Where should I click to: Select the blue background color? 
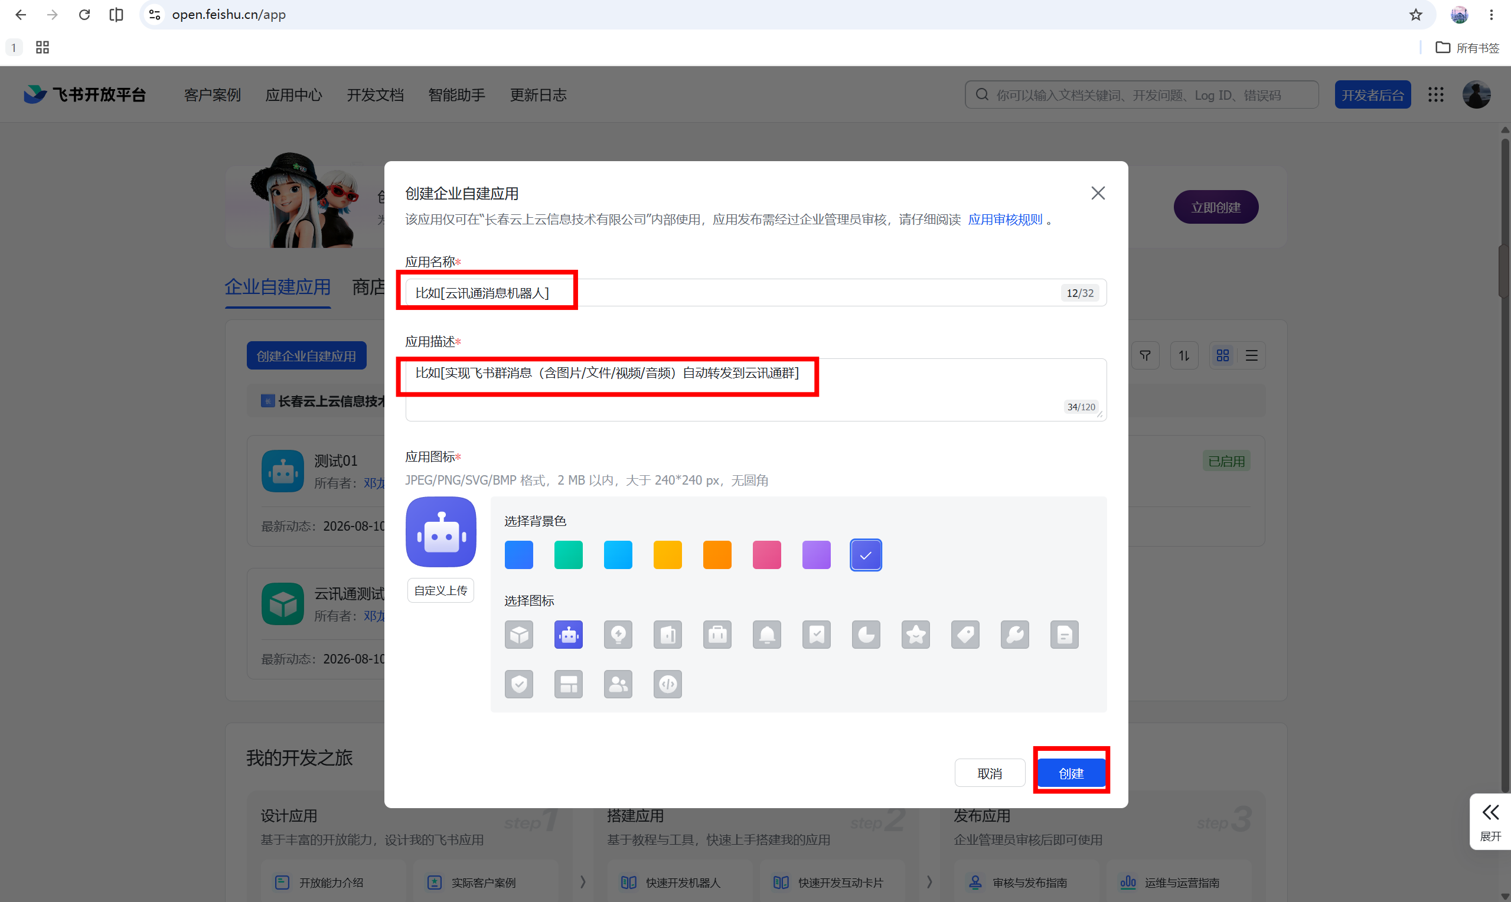pos(518,555)
